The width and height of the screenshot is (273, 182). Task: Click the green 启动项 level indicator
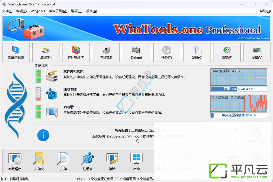(38, 112)
